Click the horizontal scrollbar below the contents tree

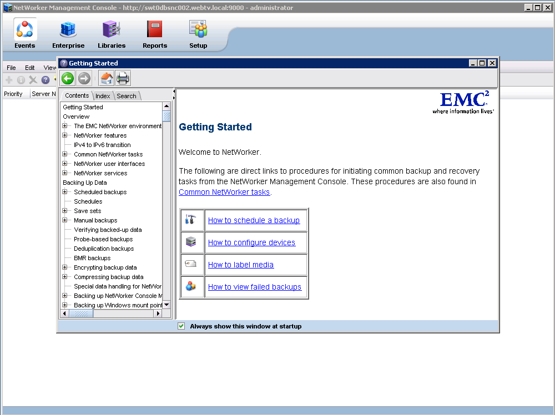pyautogui.click(x=82, y=313)
